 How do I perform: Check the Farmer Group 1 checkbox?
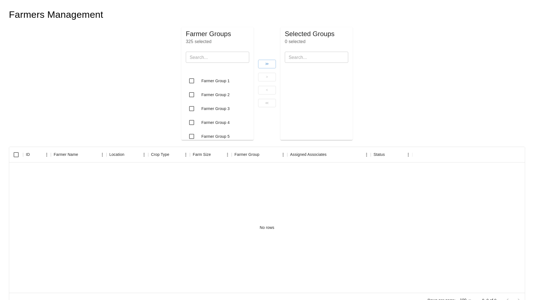point(192,81)
